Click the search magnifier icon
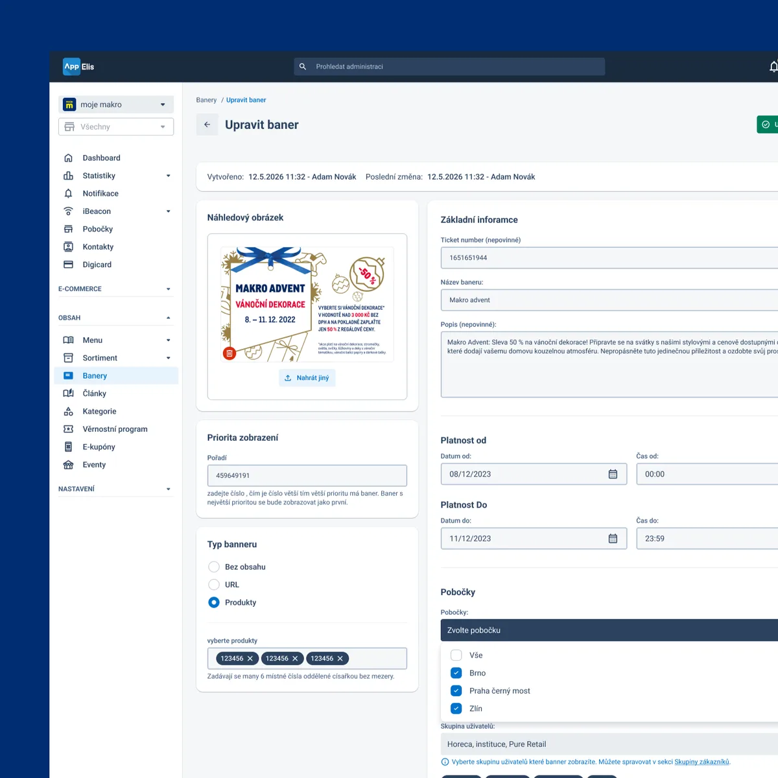The image size is (778, 778). [x=302, y=66]
